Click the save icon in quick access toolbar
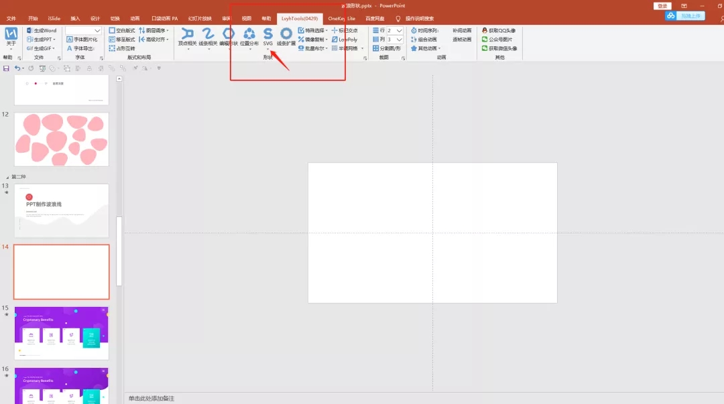Screen dimensions: 724x404 tap(6, 68)
